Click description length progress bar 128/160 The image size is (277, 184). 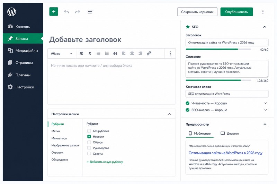click(x=218, y=80)
